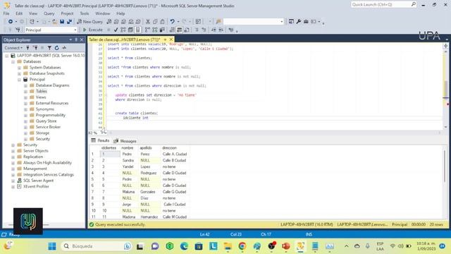The width and height of the screenshot is (451, 254).
Task: Click Display Estimated Execution Plan icon
Action: [123, 30]
